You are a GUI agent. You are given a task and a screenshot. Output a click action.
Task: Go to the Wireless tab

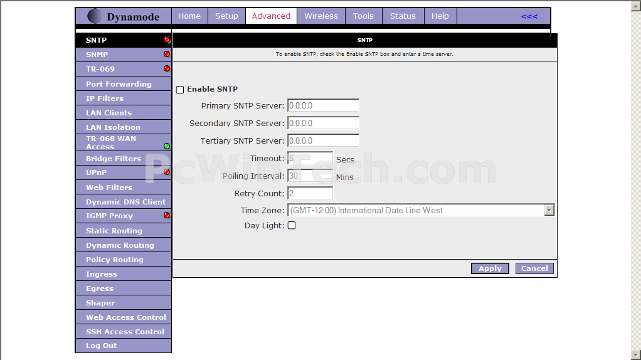[x=321, y=16]
